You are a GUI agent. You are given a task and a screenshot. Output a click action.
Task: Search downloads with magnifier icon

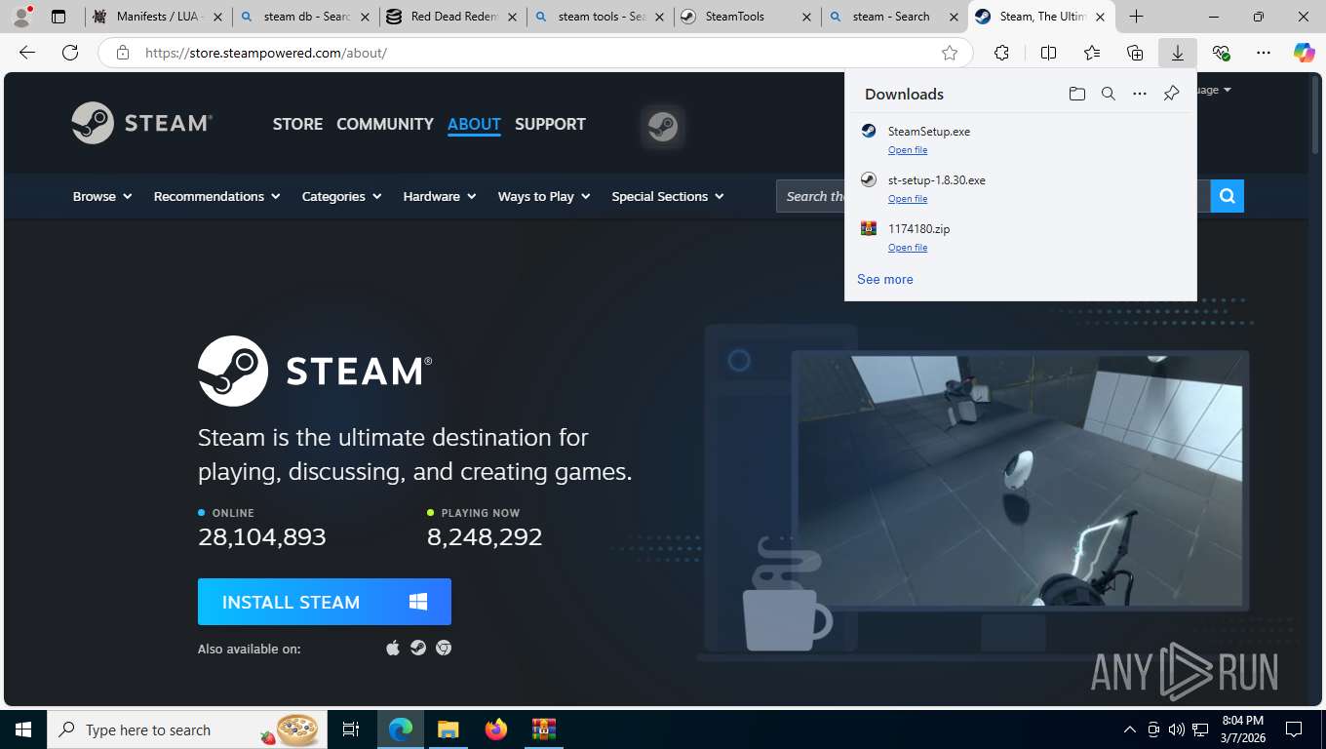pos(1108,94)
